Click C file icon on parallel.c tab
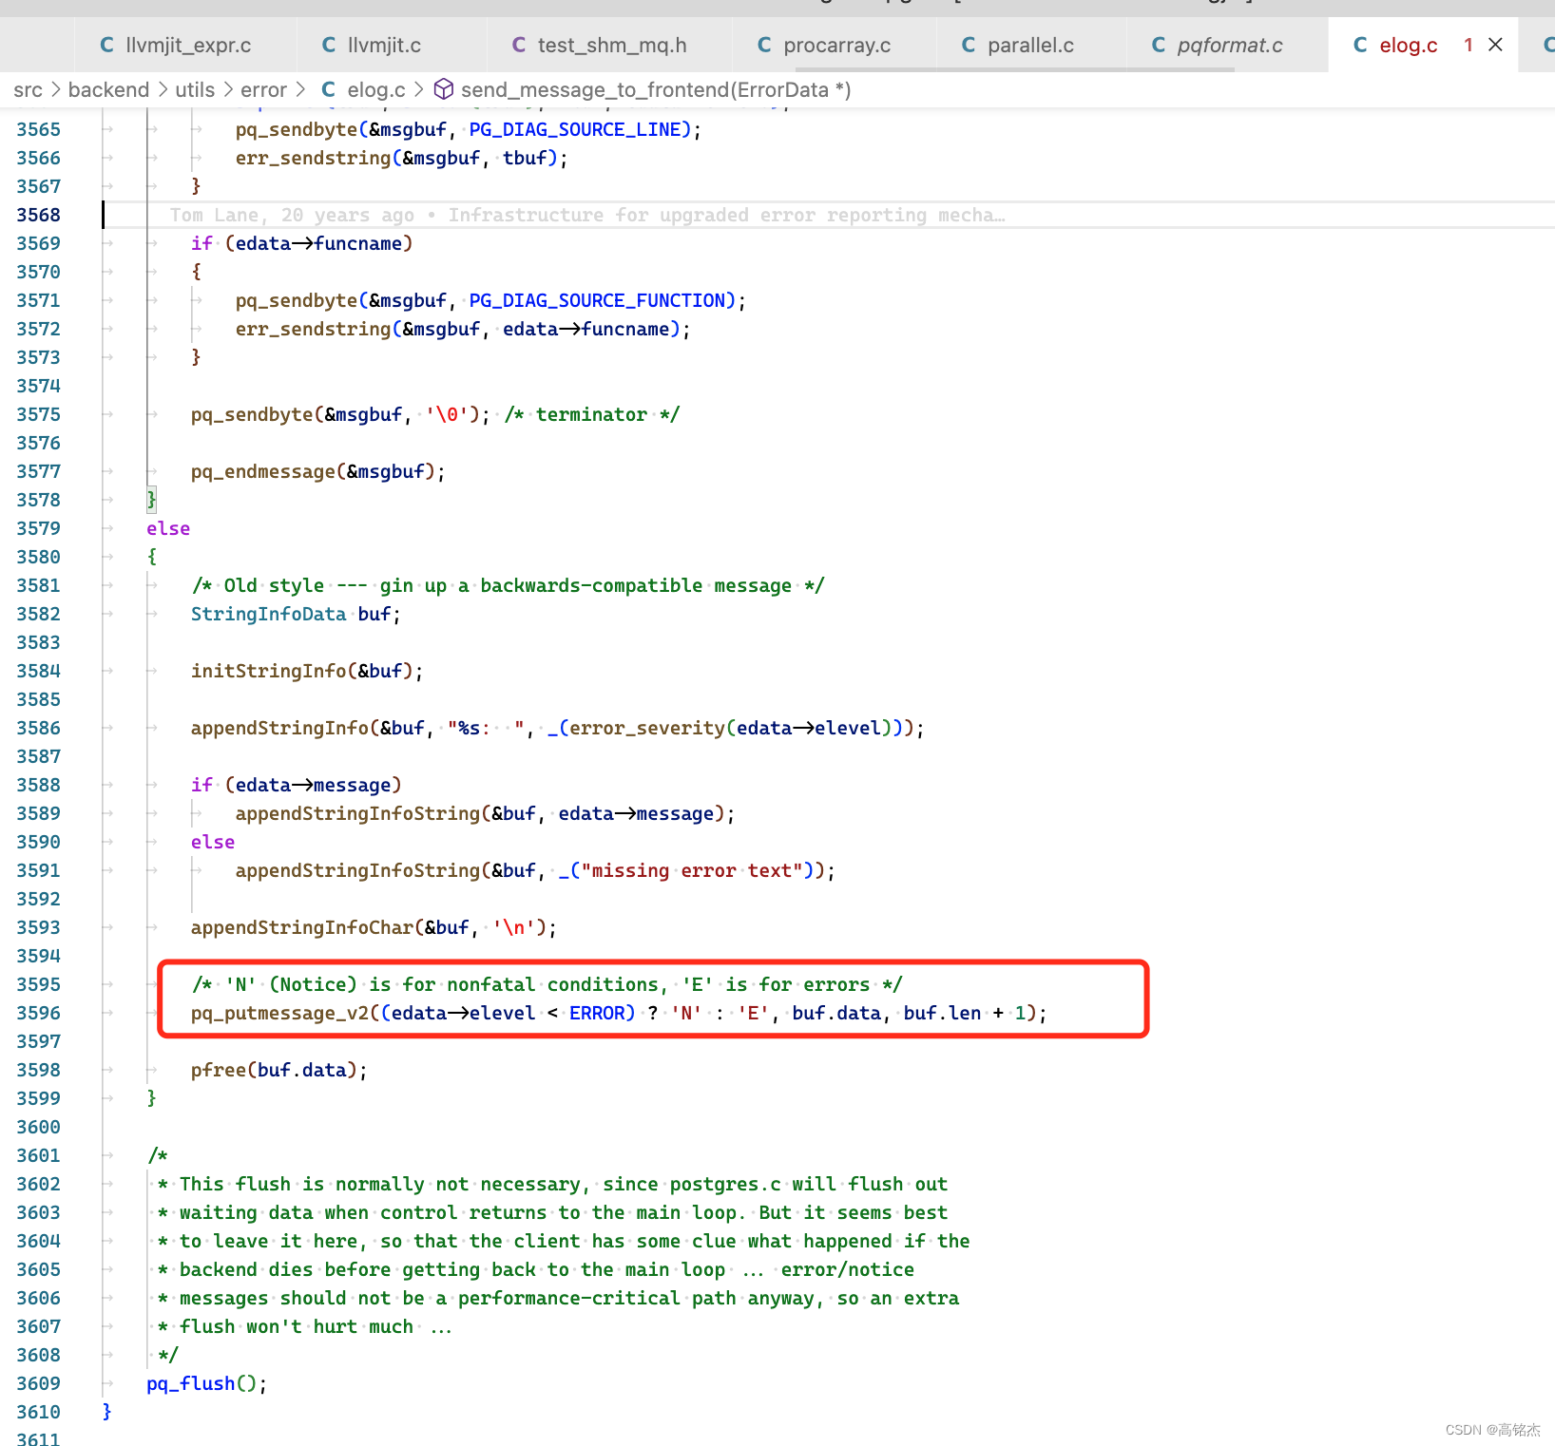 (969, 45)
